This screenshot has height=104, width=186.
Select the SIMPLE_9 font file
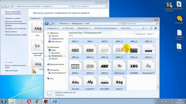[105, 67]
